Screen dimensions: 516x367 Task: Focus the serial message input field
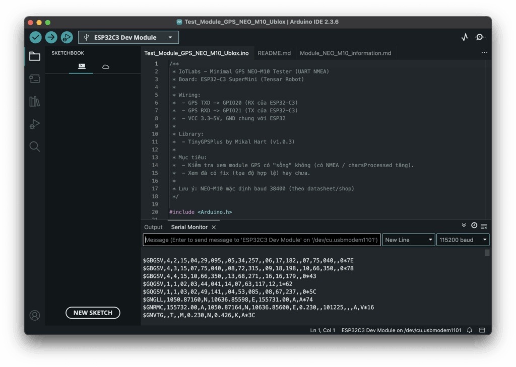point(262,240)
